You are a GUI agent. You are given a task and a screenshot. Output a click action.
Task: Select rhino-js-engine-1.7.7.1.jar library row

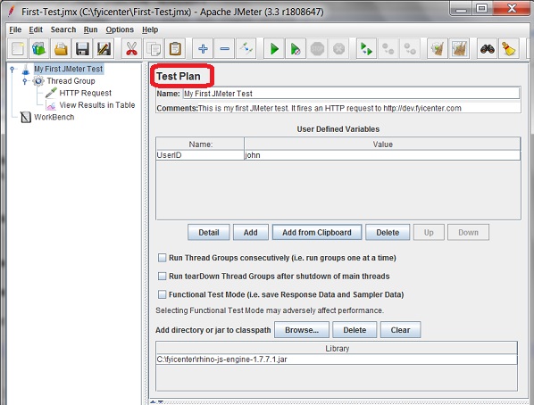pyautogui.click(x=337, y=360)
